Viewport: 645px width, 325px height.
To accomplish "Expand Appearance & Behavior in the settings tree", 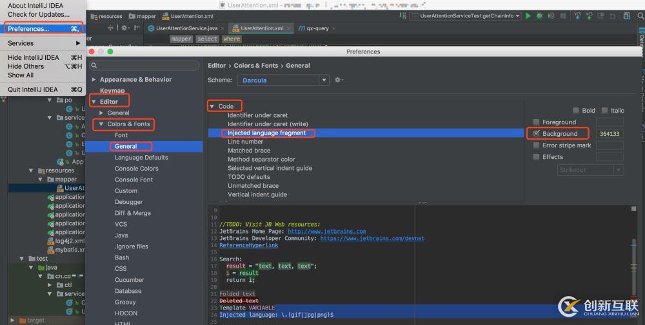I will point(94,80).
